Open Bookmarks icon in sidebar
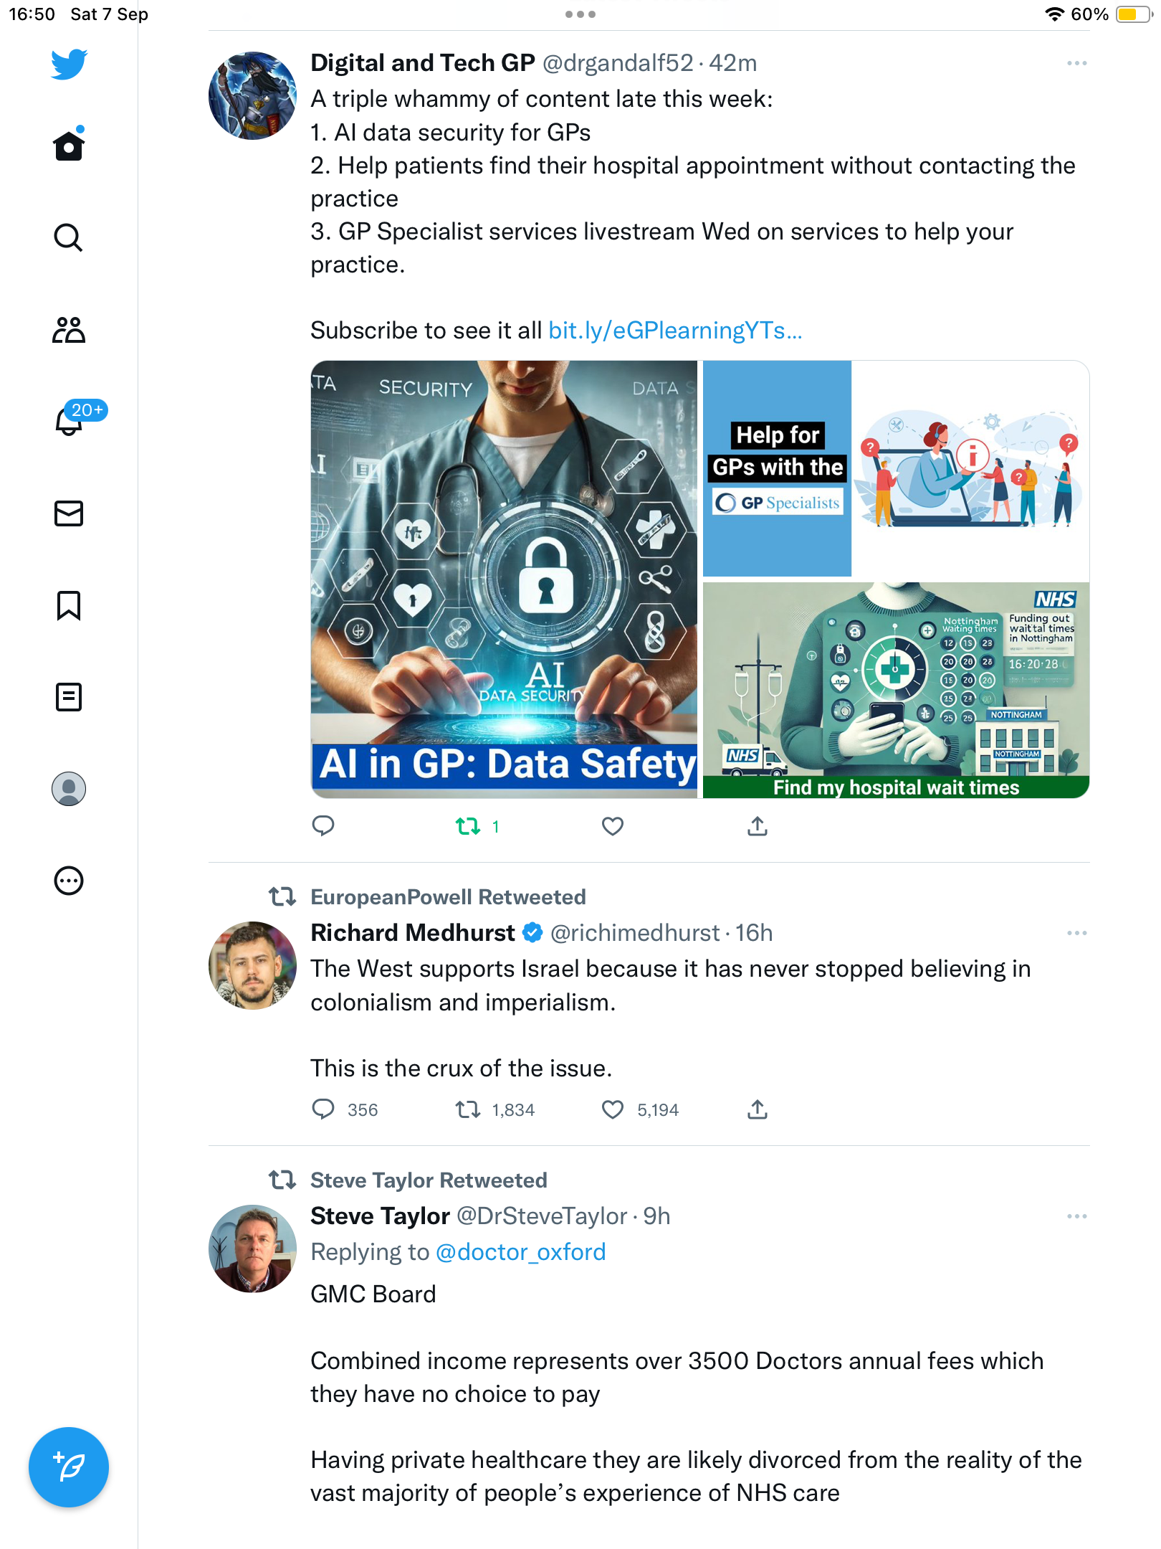1161x1549 pixels. coord(69,605)
